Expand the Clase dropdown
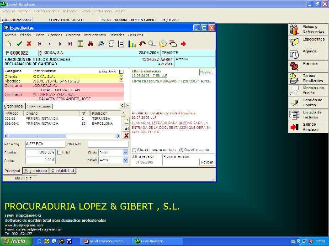The height and width of the screenshot is (246, 329). [125, 152]
